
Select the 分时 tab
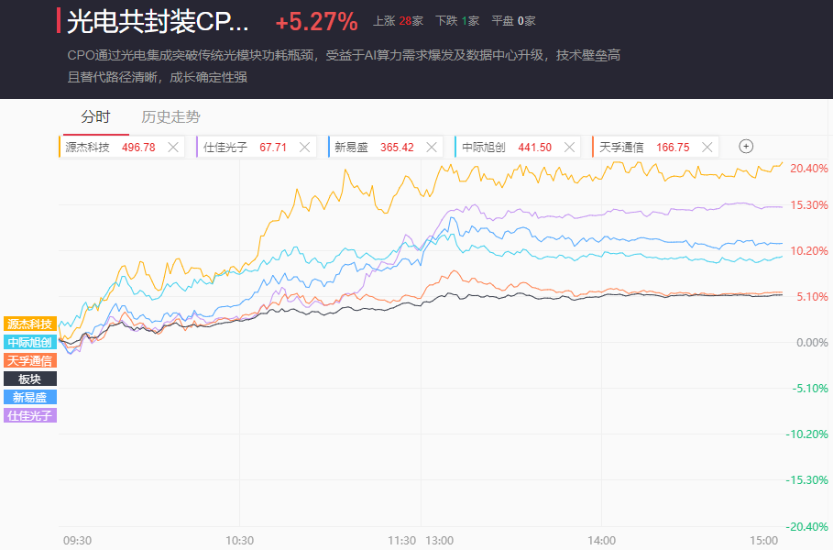coord(95,116)
